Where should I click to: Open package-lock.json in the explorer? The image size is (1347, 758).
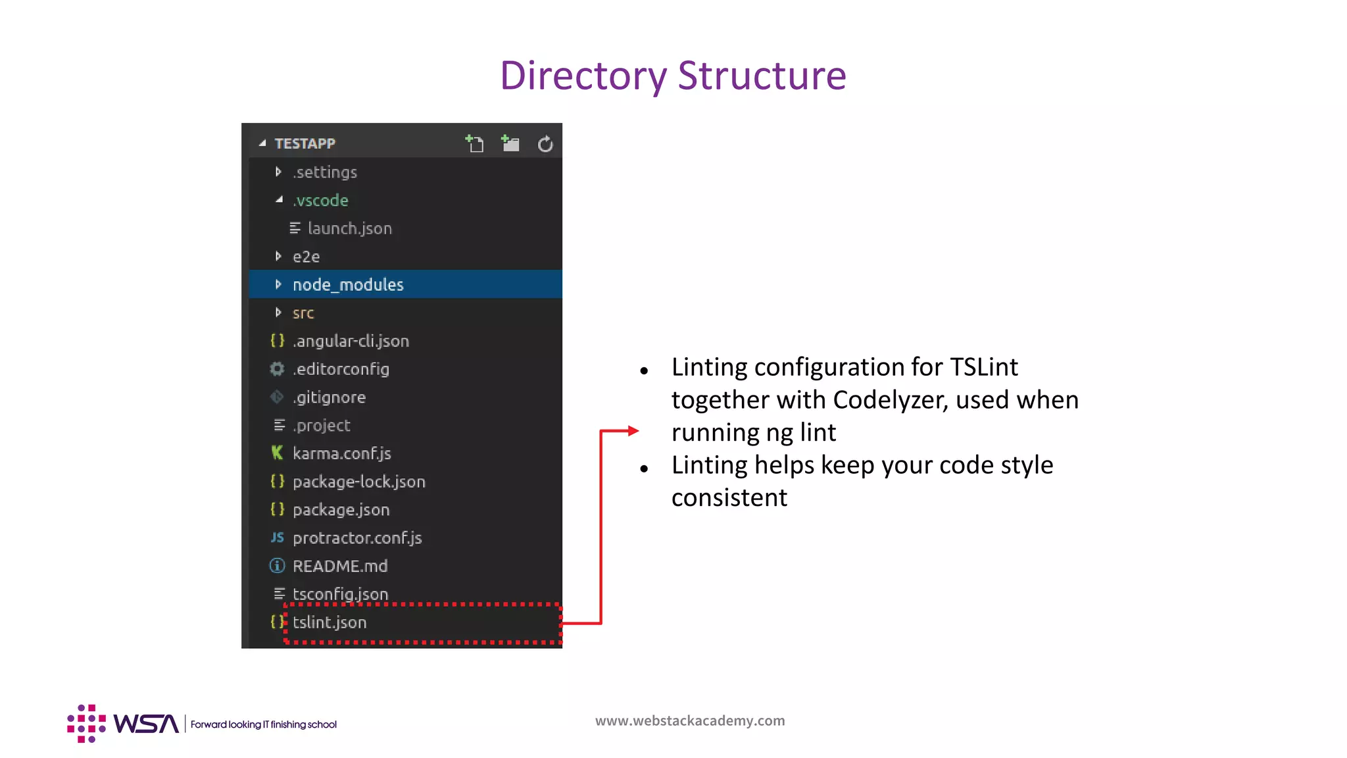tap(358, 482)
